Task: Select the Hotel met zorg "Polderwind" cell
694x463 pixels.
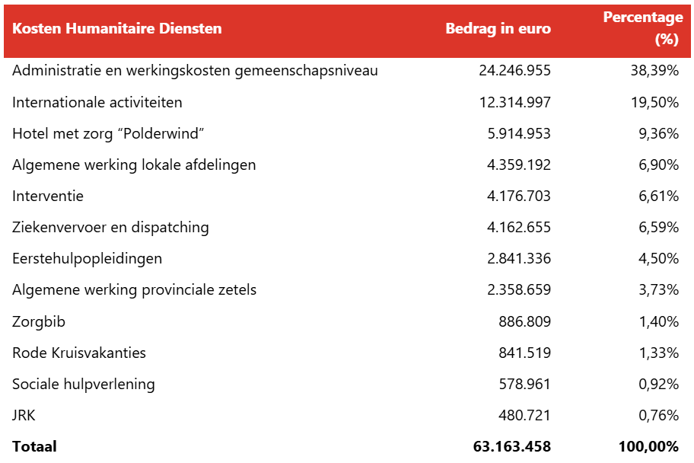Action: 109,134
